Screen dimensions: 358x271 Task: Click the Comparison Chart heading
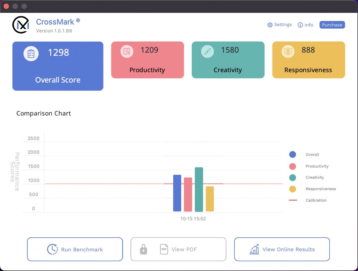pos(44,113)
